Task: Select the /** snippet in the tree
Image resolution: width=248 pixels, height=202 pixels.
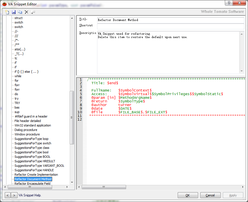Action: tap(17, 45)
